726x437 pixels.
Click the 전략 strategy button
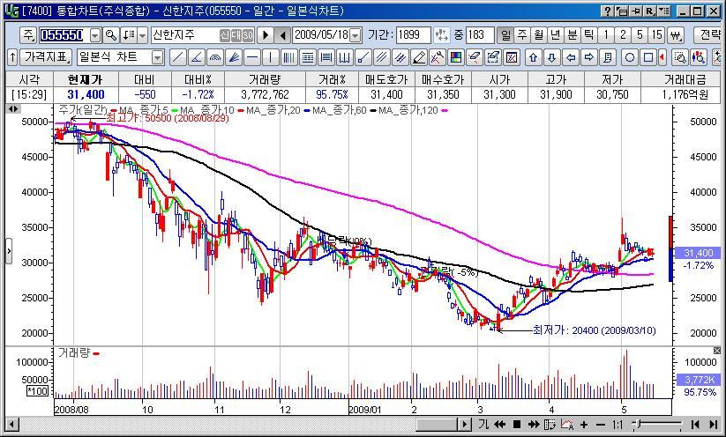[708, 35]
